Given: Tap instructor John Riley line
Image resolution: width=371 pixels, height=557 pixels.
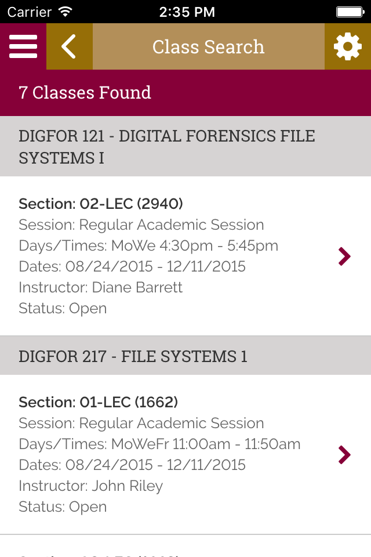Looking at the screenshot, I should coord(91,486).
